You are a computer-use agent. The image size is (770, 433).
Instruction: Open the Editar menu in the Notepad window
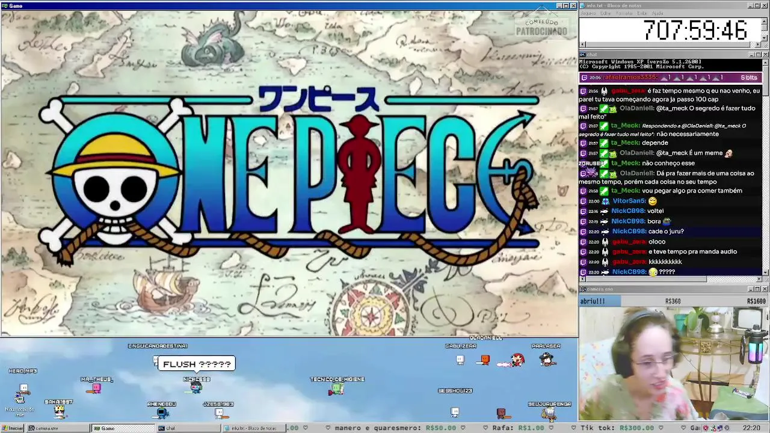click(x=605, y=13)
